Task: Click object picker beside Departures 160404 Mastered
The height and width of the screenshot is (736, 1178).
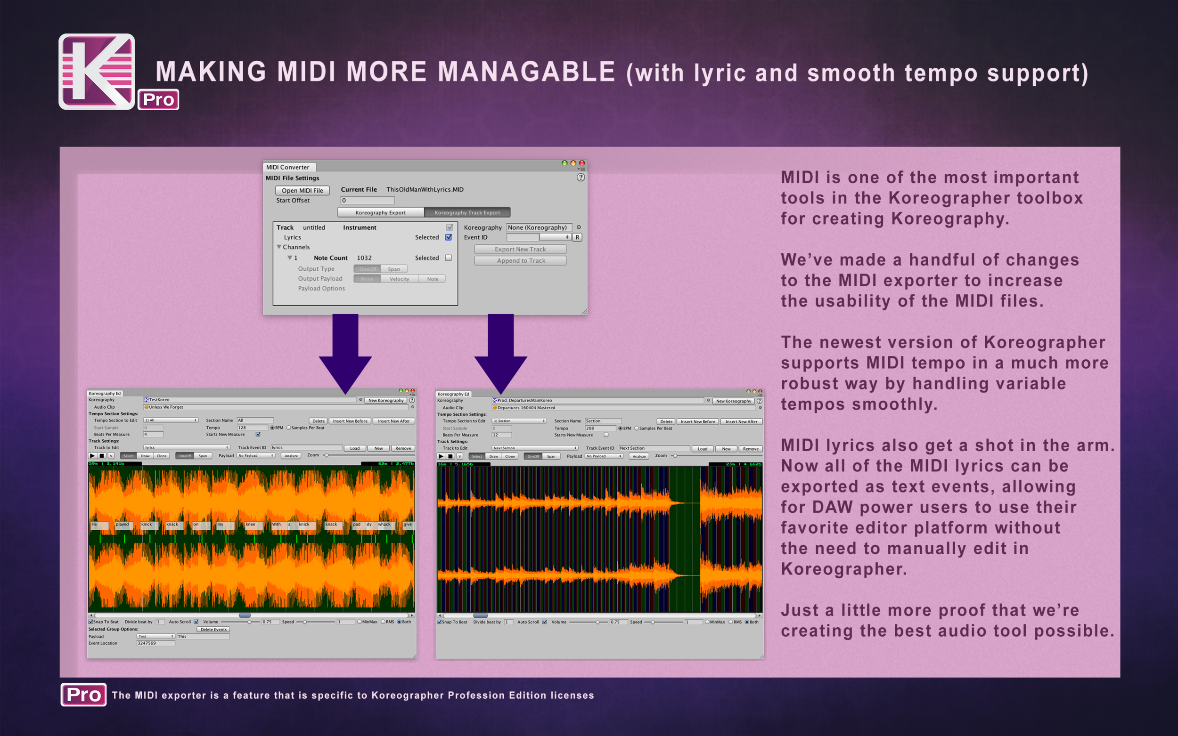Action: 760,407
